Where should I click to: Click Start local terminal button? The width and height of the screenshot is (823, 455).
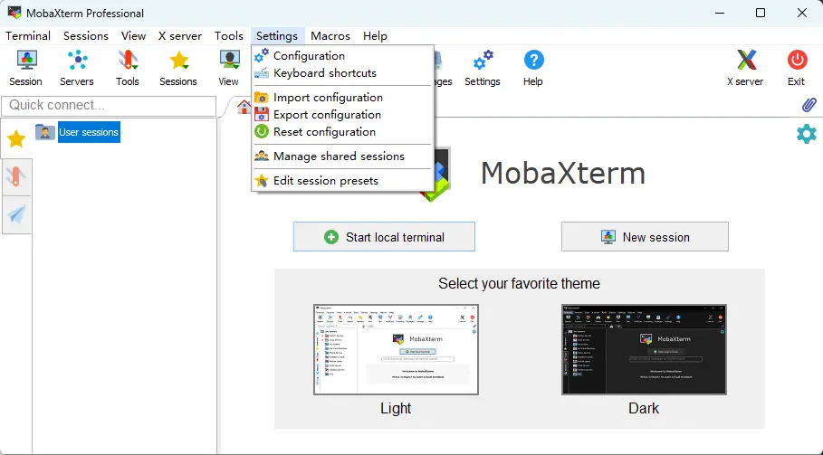click(x=384, y=237)
